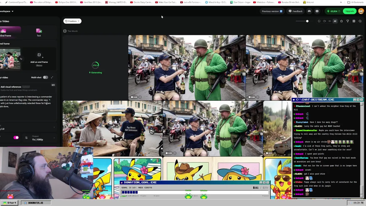Open the 'Mixed In Key - DJ S...' bookmark
Screen dimensions: 366x206
(x=216, y=2)
